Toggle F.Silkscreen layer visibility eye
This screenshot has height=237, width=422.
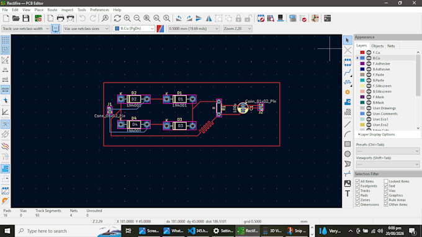(x=369, y=86)
